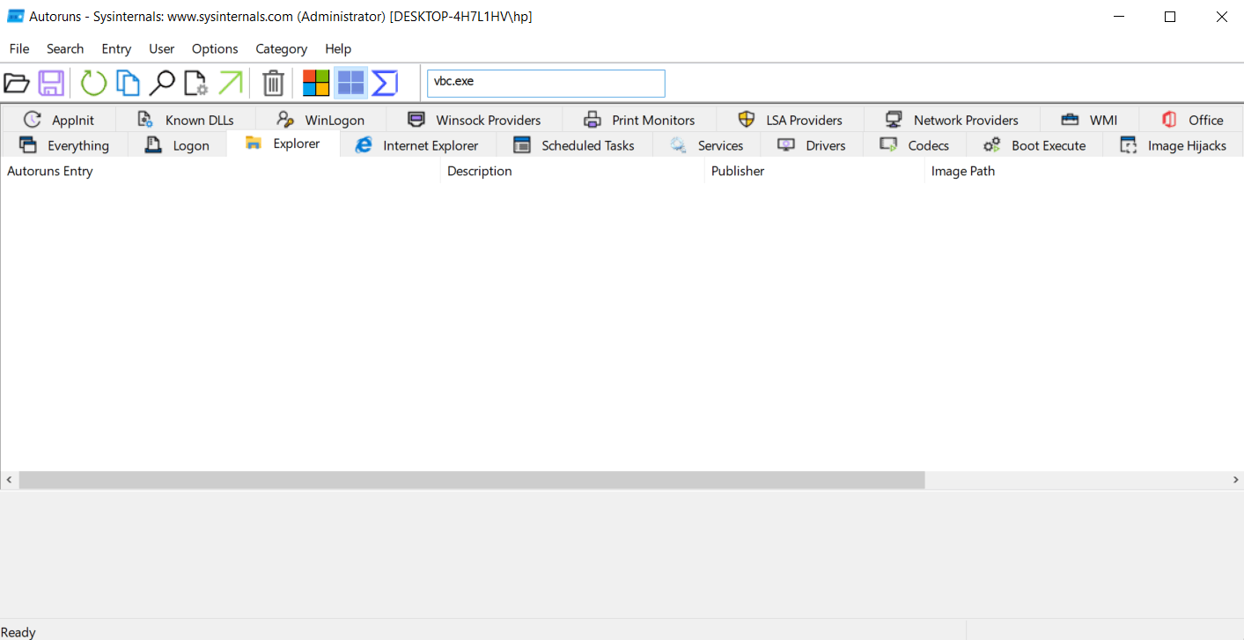This screenshot has width=1244, height=640.
Task: Open the User menu
Action: tap(162, 48)
